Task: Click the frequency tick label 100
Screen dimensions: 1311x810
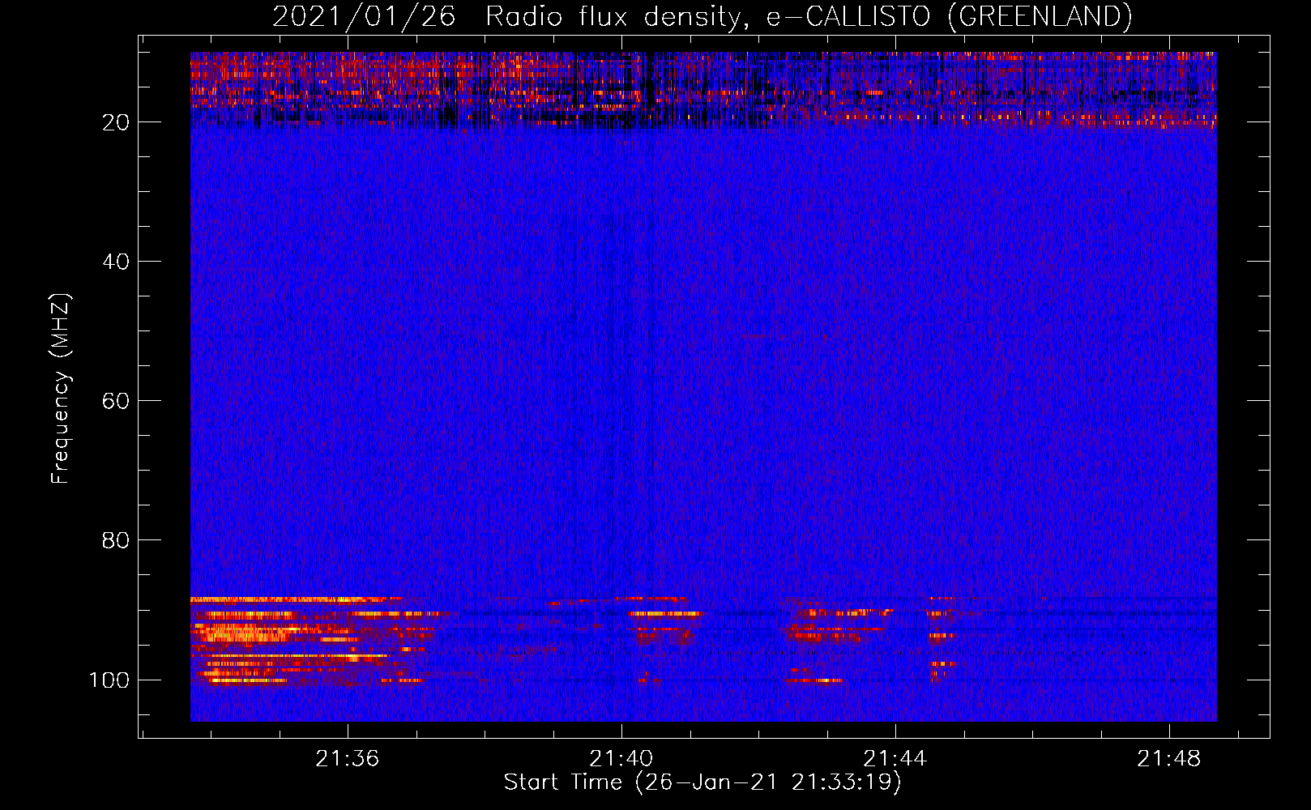Action: [109, 680]
